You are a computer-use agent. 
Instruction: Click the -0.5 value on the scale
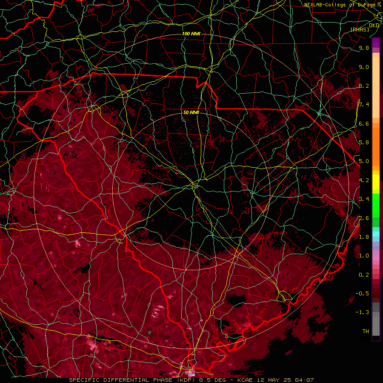click(x=362, y=294)
